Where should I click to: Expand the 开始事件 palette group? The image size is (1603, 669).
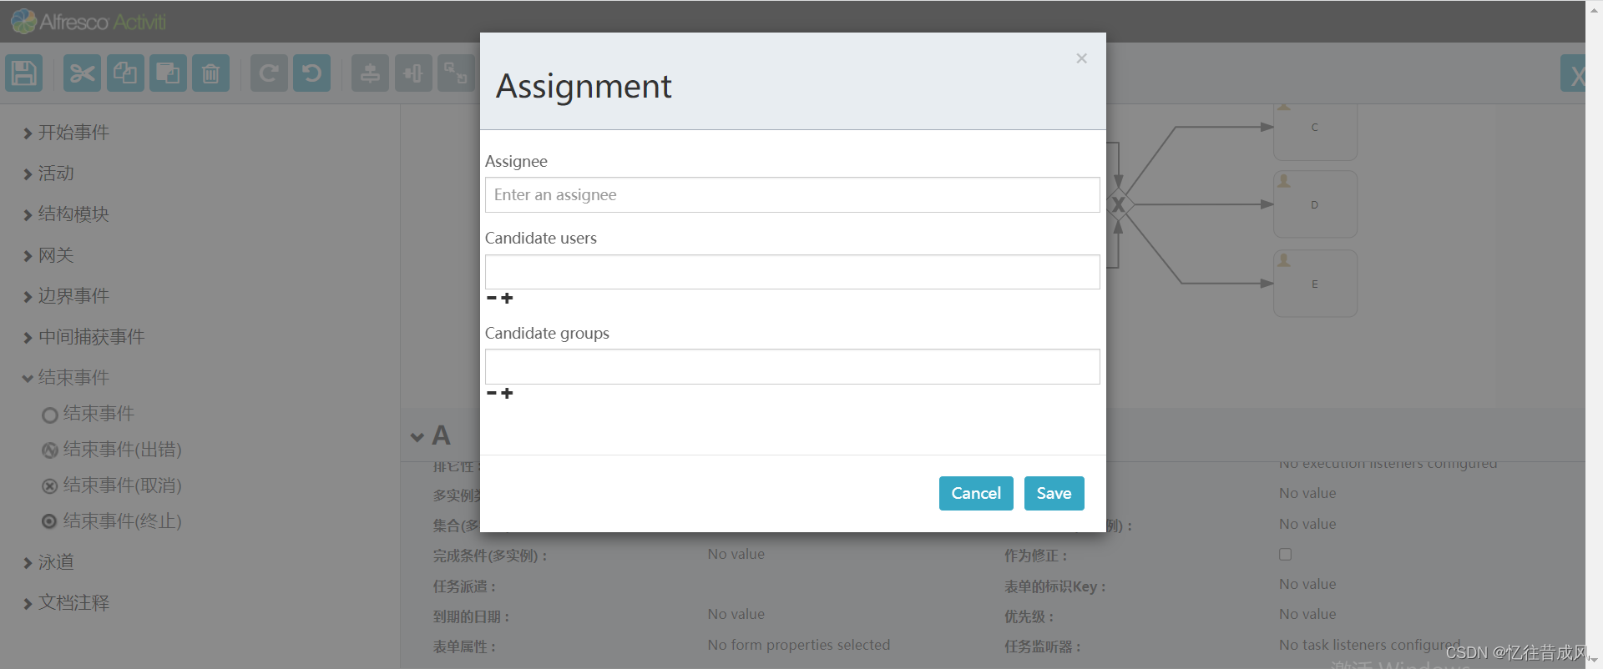[x=66, y=133]
